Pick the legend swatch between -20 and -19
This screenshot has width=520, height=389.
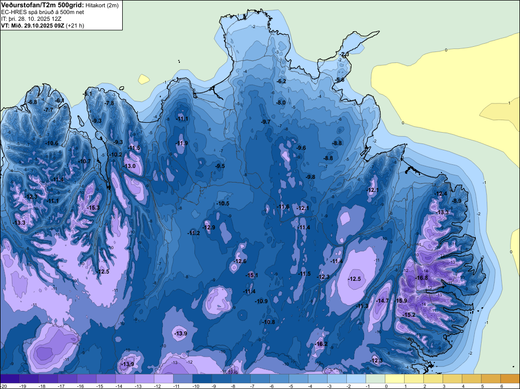pos(9,379)
